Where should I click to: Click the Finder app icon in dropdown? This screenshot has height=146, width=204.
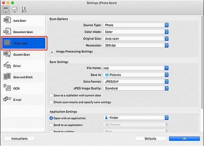(107, 118)
